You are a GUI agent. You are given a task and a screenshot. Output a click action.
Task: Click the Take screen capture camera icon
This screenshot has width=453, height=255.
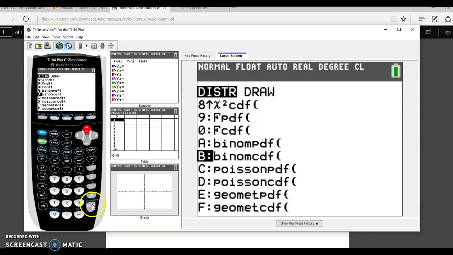47,46
